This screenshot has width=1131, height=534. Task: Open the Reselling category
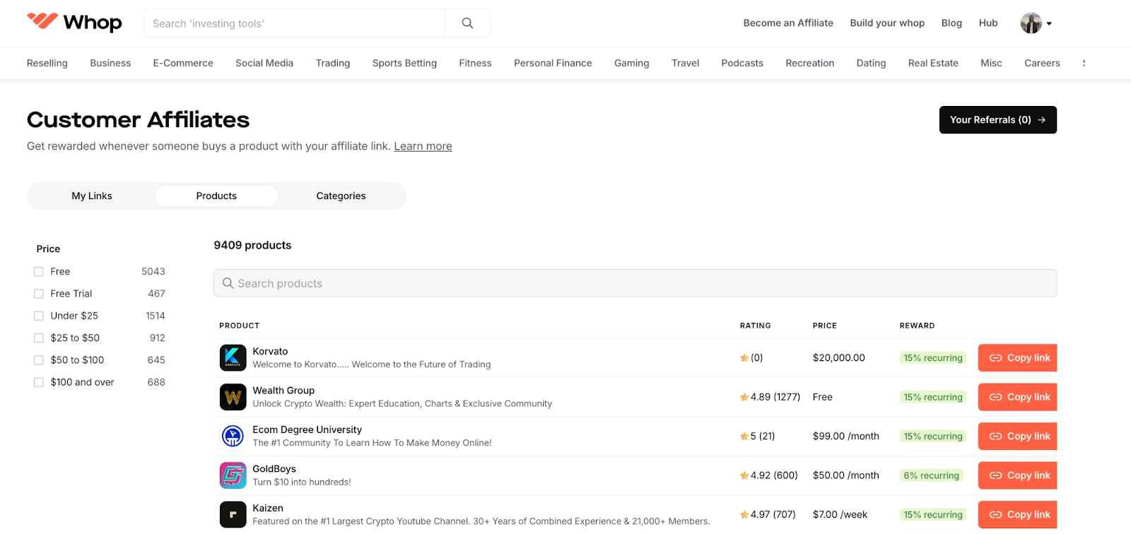47,63
